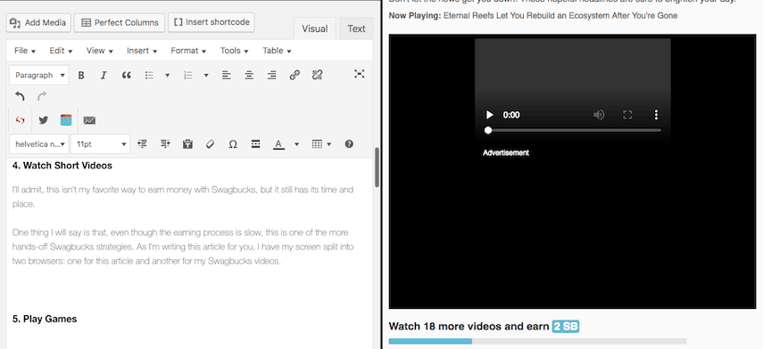Screen dimensions: 763x349
Task: Click the Add Media button
Action: [x=39, y=23]
